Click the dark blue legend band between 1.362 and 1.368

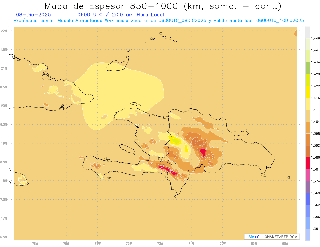(x=307, y=199)
